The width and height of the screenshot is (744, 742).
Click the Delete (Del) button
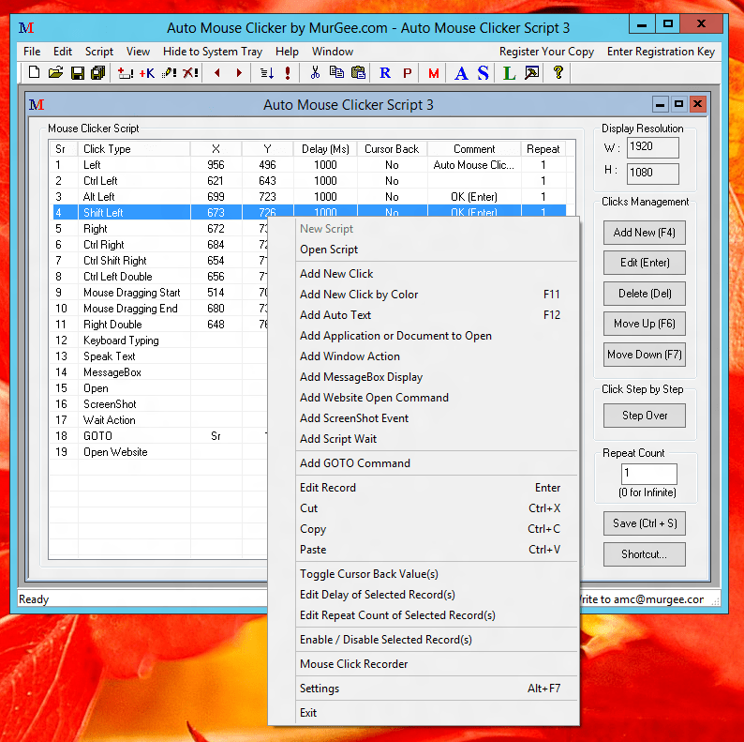click(645, 294)
